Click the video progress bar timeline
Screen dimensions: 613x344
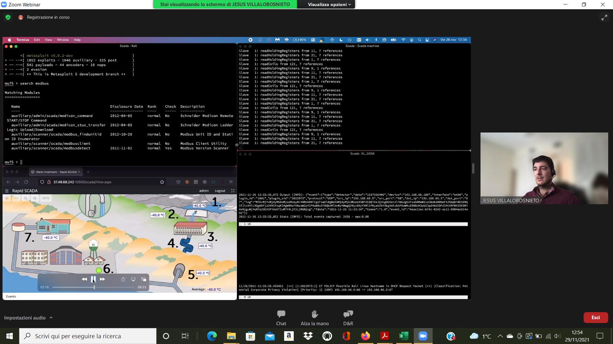[112, 287]
